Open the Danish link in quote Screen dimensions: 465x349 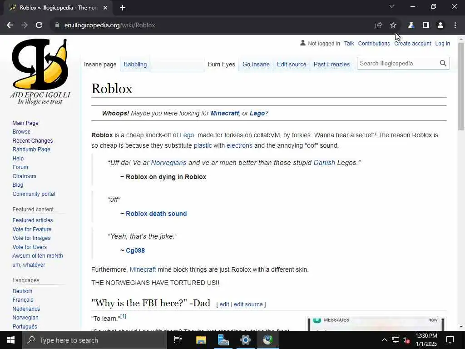[324, 163]
